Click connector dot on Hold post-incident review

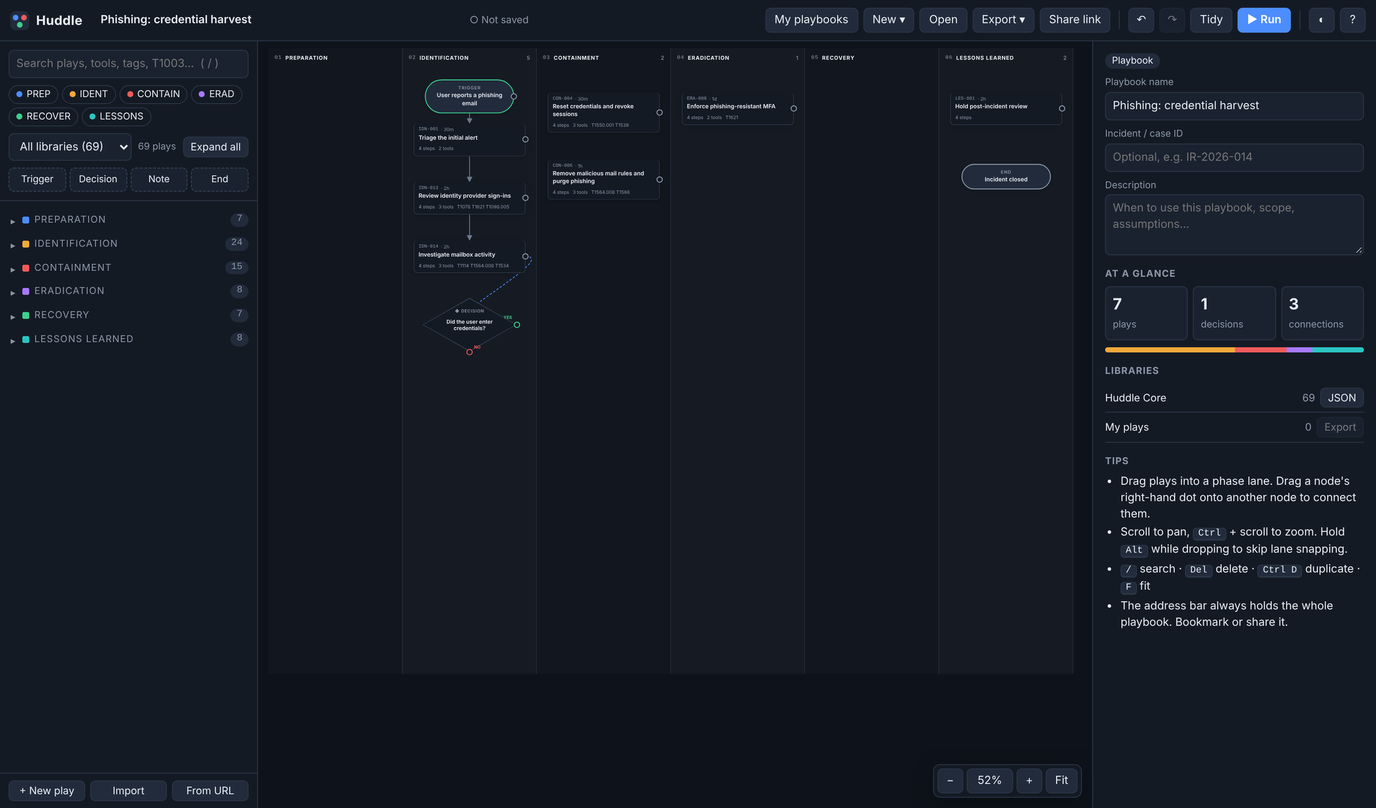tap(1062, 108)
